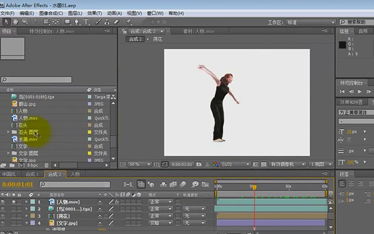Click the purple label swatch of 文字.jpg layer
The width and height of the screenshot is (374, 234).
click(33, 223)
